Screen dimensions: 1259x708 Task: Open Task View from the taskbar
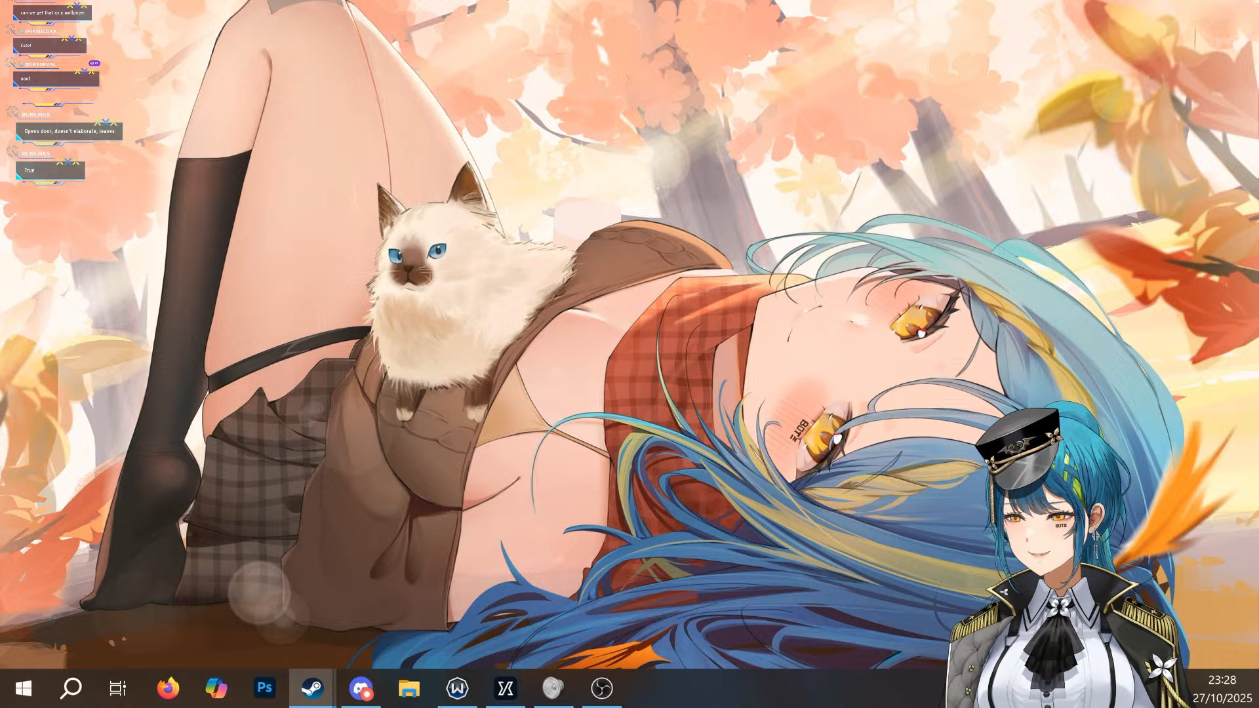[x=118, y=688]
